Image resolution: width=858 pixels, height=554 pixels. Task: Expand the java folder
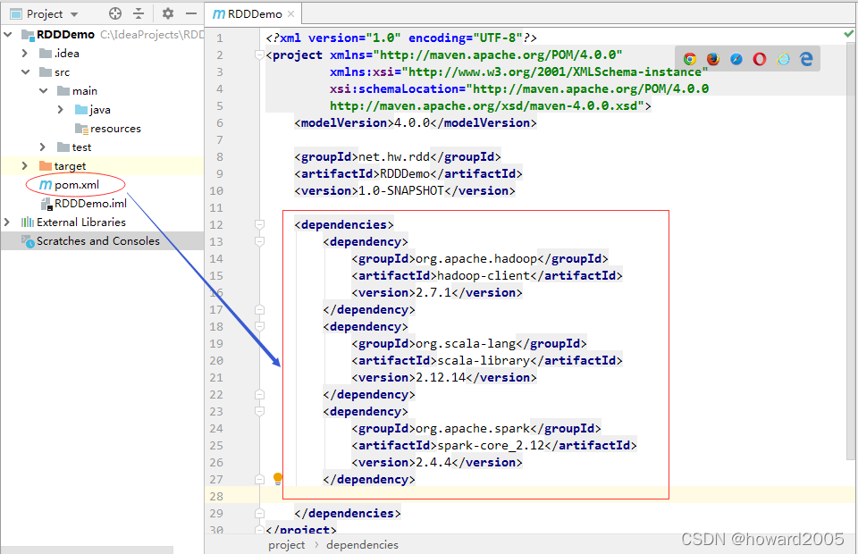point(61,109)
